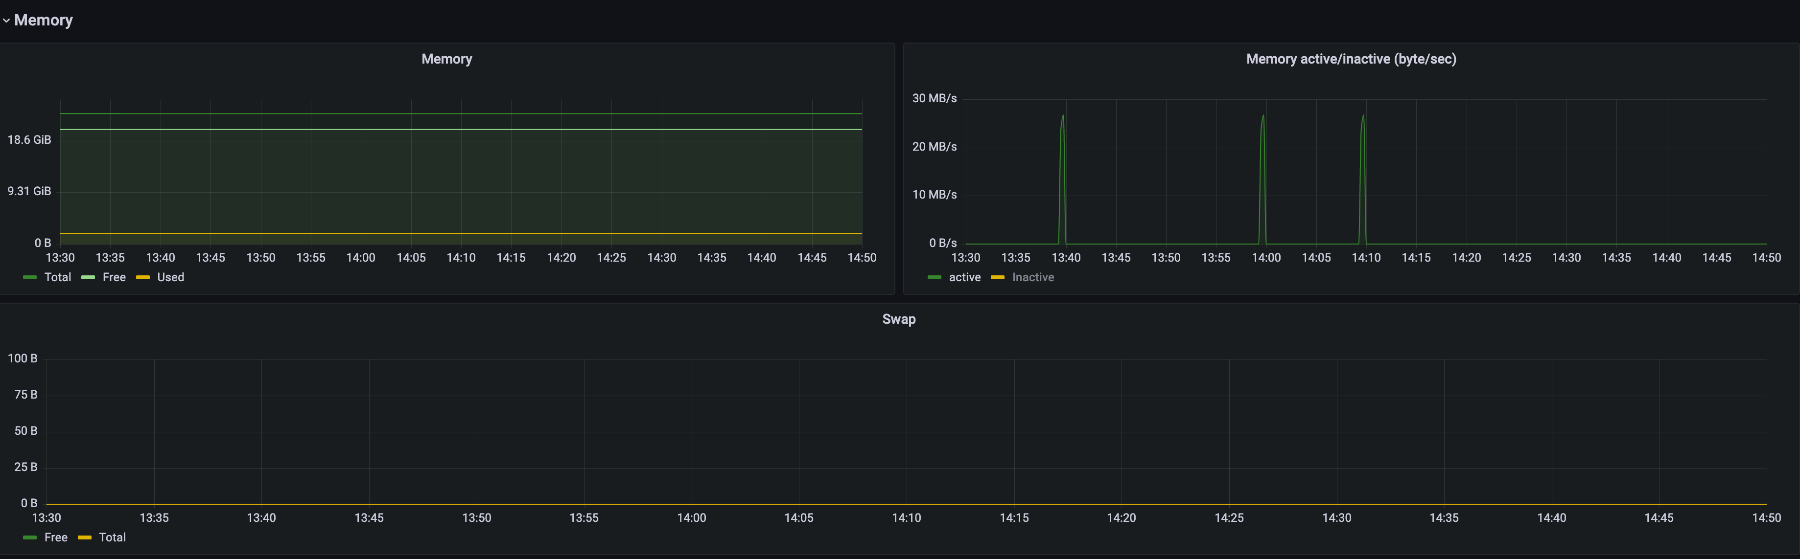Toggle Inactive series in legend

tap(1033, 278)
